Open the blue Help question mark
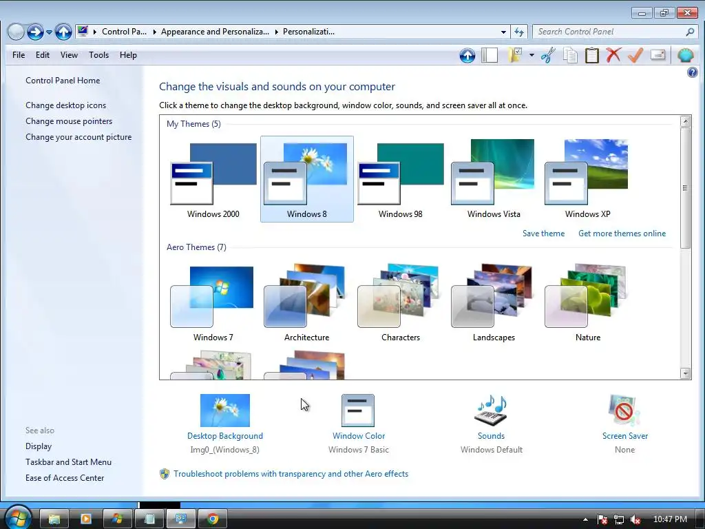This screenshot has width=705, height=529. coord(693,72)
